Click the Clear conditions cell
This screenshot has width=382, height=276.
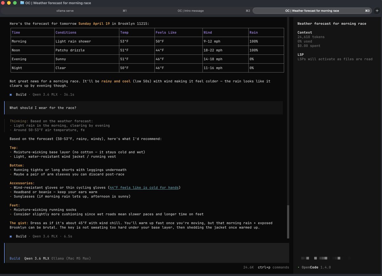click(x=61, y=68)
